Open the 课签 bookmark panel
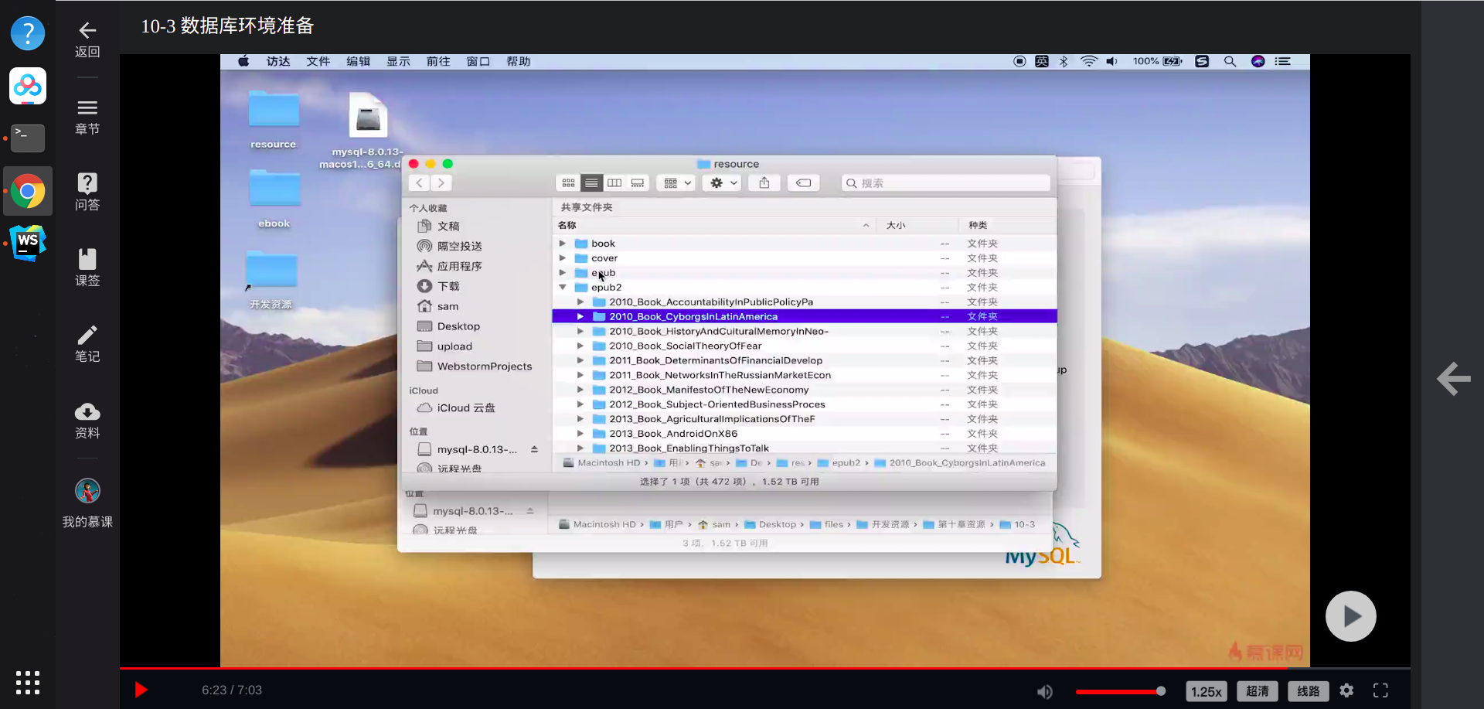1484x709 pixels. 87,268
